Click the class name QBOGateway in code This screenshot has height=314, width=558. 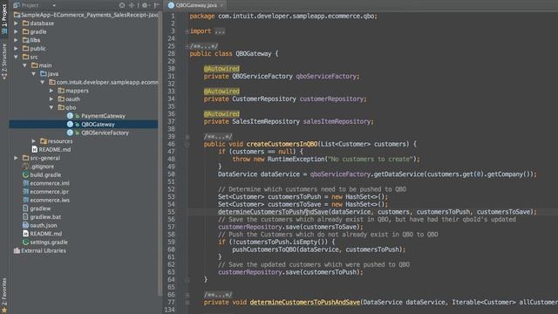click(x=254, y=54)
